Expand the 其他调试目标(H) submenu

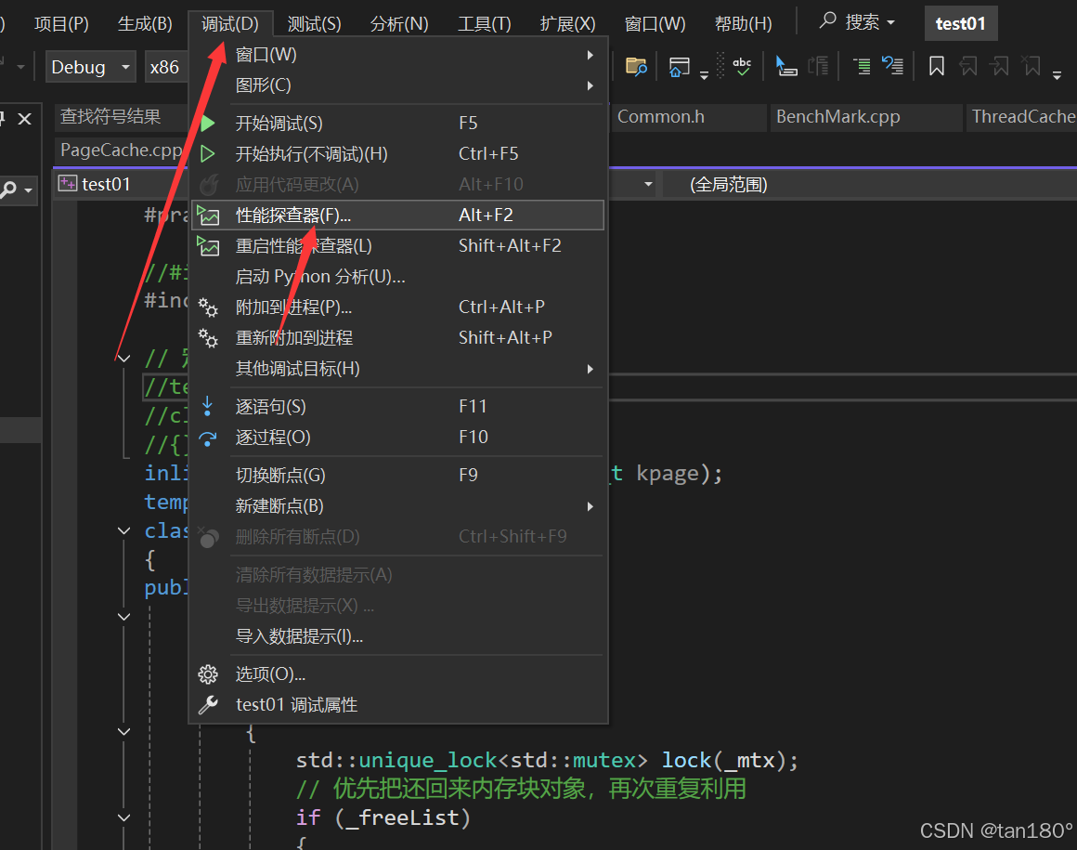(x=590, y=369)
